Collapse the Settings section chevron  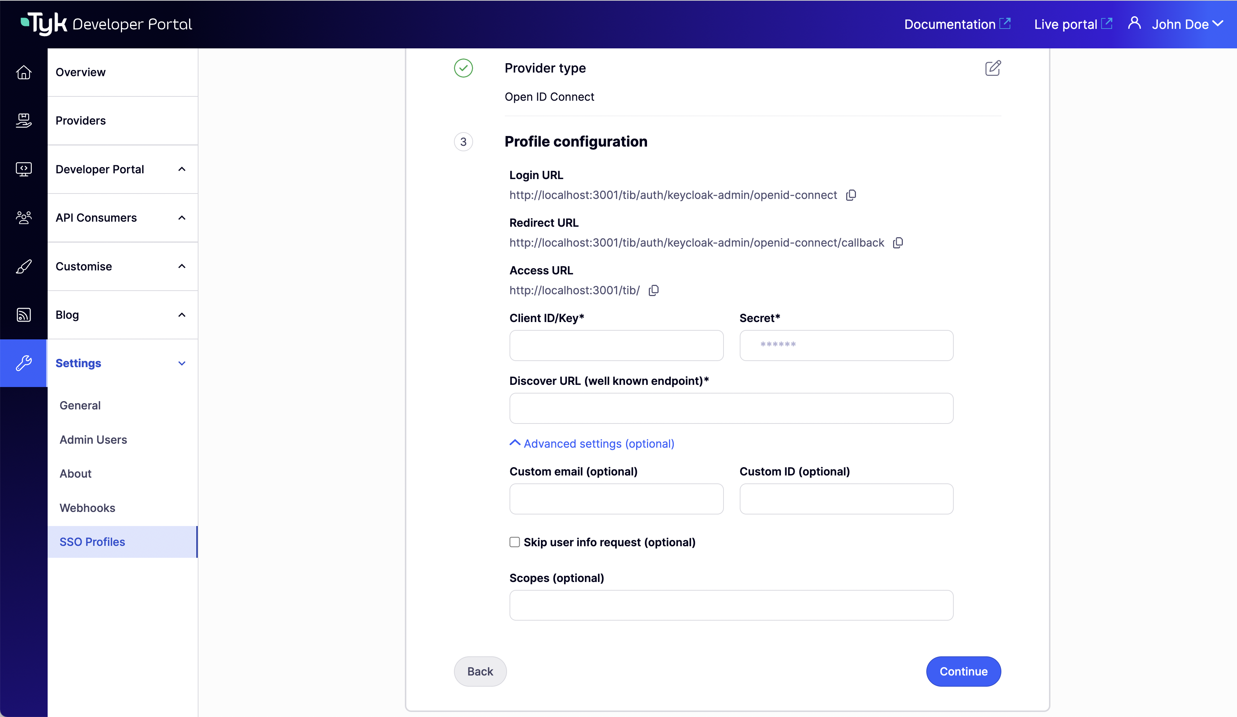(x=182, y=364)
